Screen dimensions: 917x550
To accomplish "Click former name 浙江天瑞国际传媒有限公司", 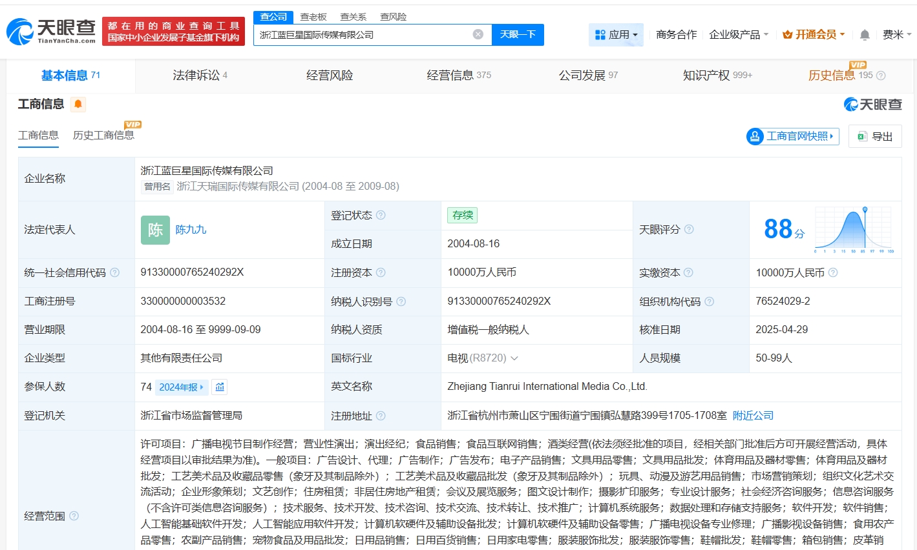I will (x=238, y=187).
